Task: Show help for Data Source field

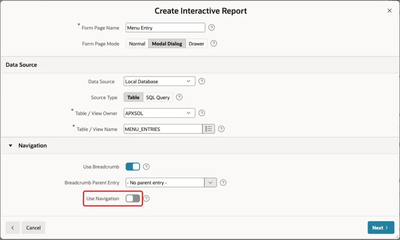Action: click(202, 81)
